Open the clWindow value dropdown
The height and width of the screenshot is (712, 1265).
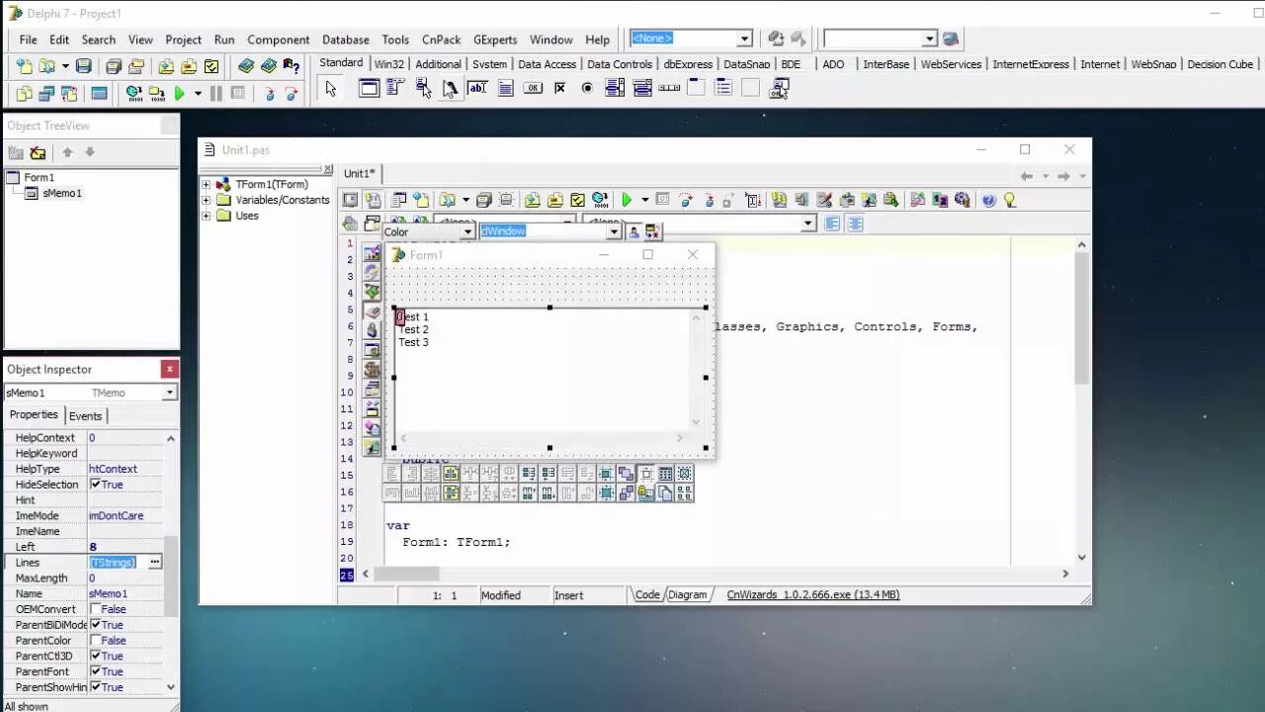tap(614, 231)
